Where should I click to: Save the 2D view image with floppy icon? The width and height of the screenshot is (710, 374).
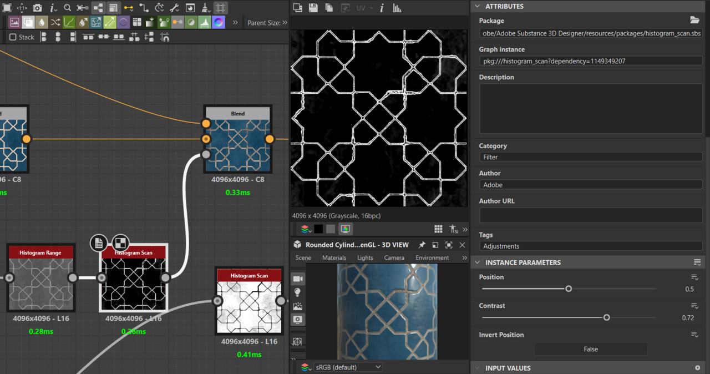pos(313,8)
